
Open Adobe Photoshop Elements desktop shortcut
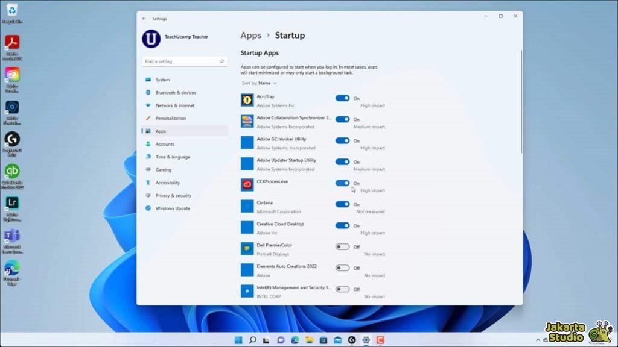point(12,111)
